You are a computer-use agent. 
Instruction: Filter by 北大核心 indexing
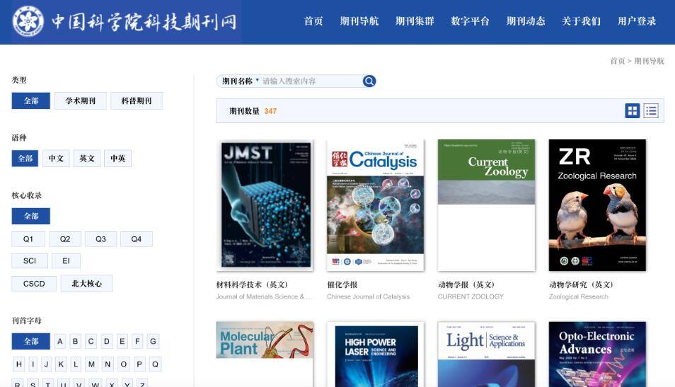click(x=86, y=284)
